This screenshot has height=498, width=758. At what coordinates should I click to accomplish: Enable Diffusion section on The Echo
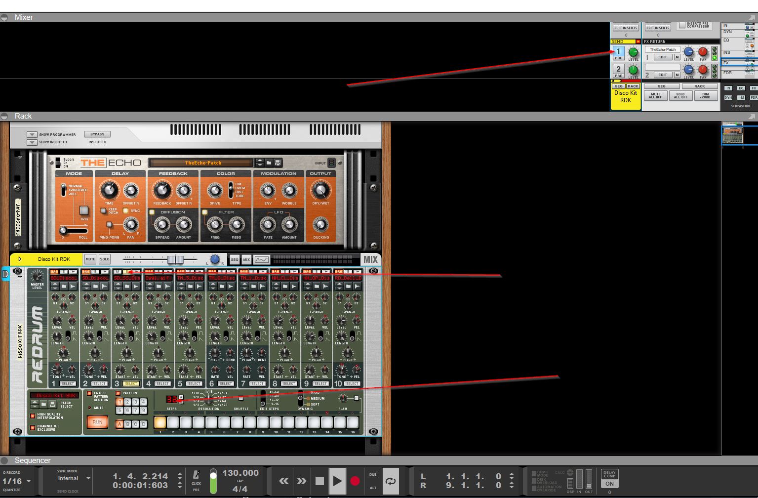[152, 212]
